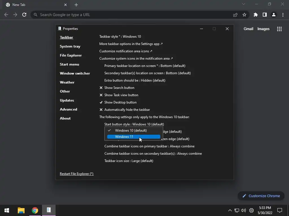289x216 pixels.
Task: Change Combine icons on secondary taskbar(s)
Action: pos(153,154)
